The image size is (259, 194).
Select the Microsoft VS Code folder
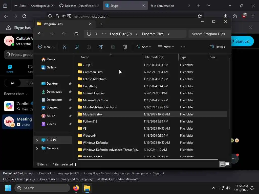[152, 100]
